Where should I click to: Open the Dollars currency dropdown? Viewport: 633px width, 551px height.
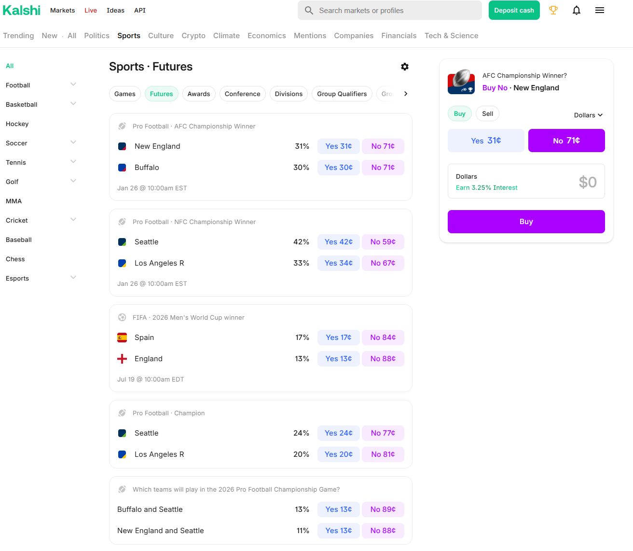(x=588, y=115)
